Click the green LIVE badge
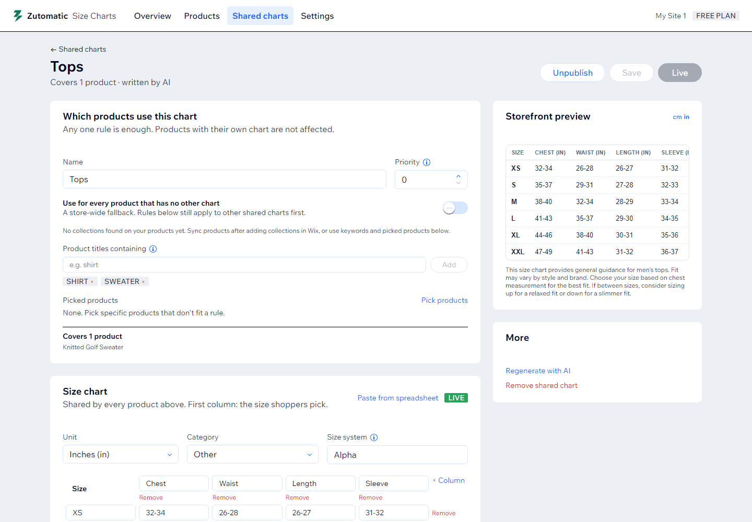The width and height of the screenshot is (752, 522). pyautogui.click(x=456, y=398)
